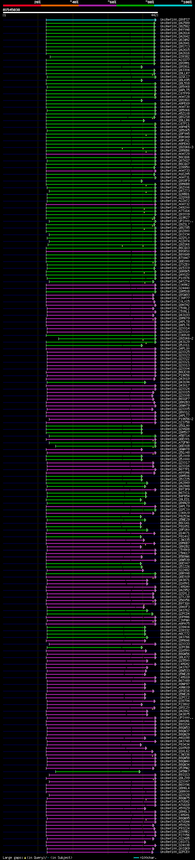Select hit UniRef100_A7QFN0
The height and width of the screenshot is (860, 195).
pos(175,443)
